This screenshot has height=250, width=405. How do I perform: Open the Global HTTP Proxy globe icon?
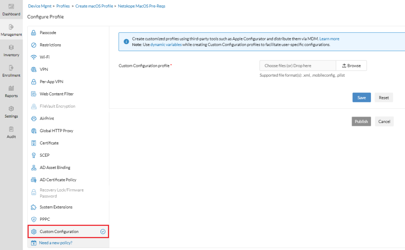34,131
